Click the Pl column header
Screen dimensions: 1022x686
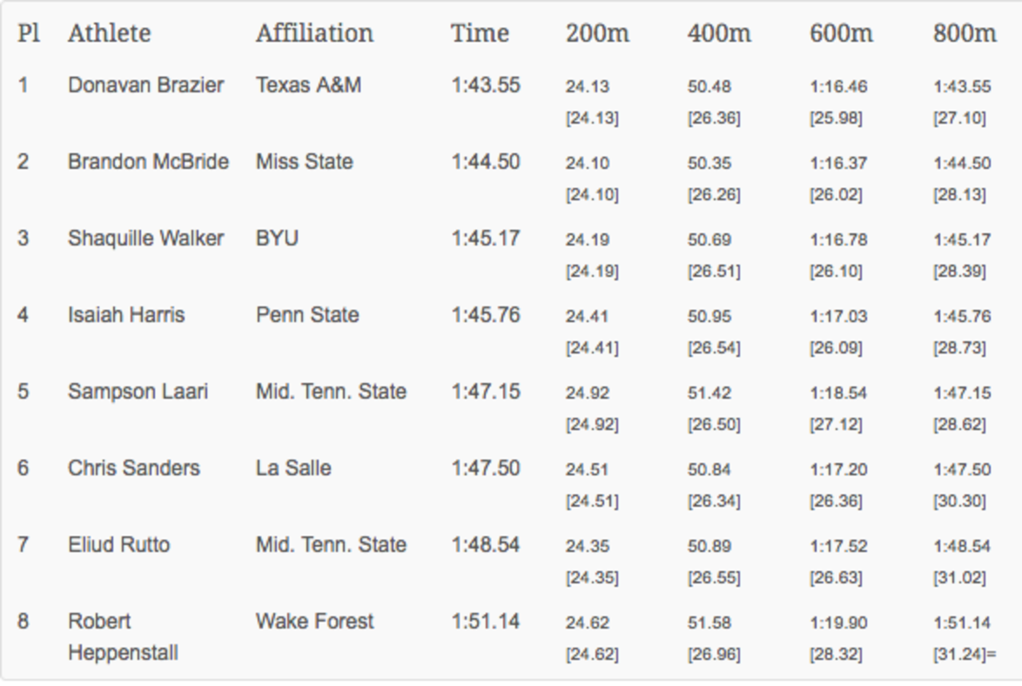29,33
